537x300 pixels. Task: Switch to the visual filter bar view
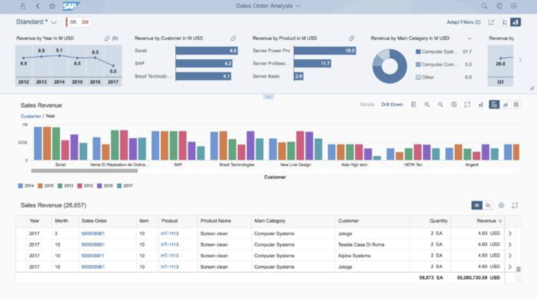tap(516, 22)
